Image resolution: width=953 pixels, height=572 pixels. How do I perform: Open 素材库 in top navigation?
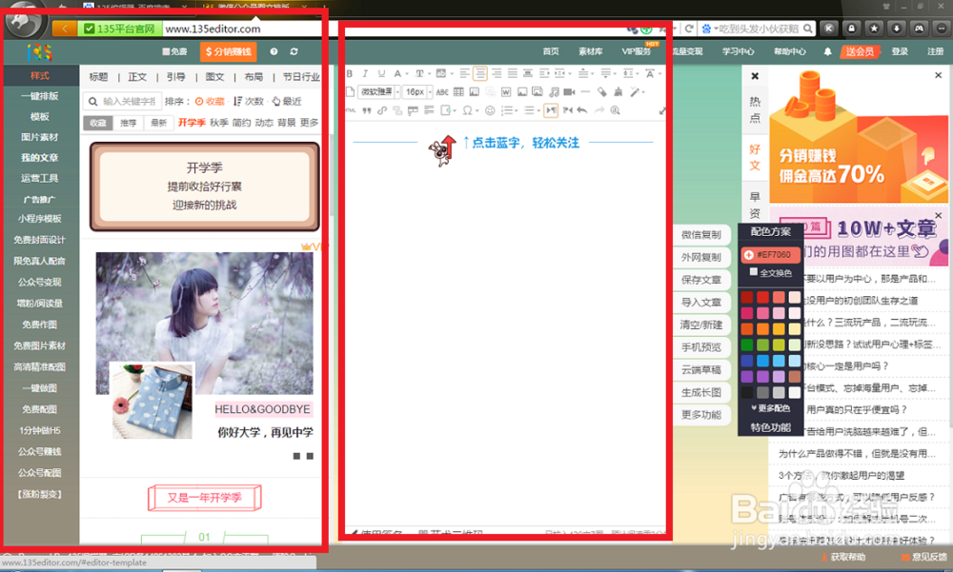click(590, 51)
